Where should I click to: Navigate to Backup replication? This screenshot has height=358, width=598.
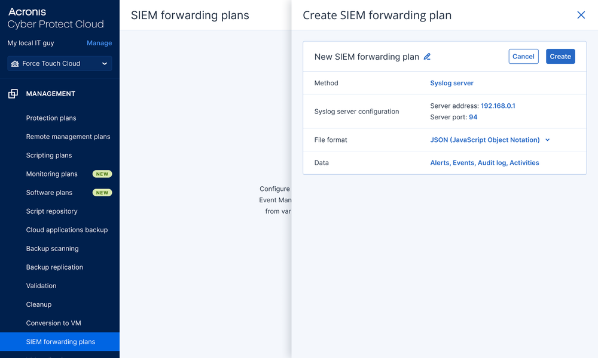pyautogui.click(x=54, y=267)
